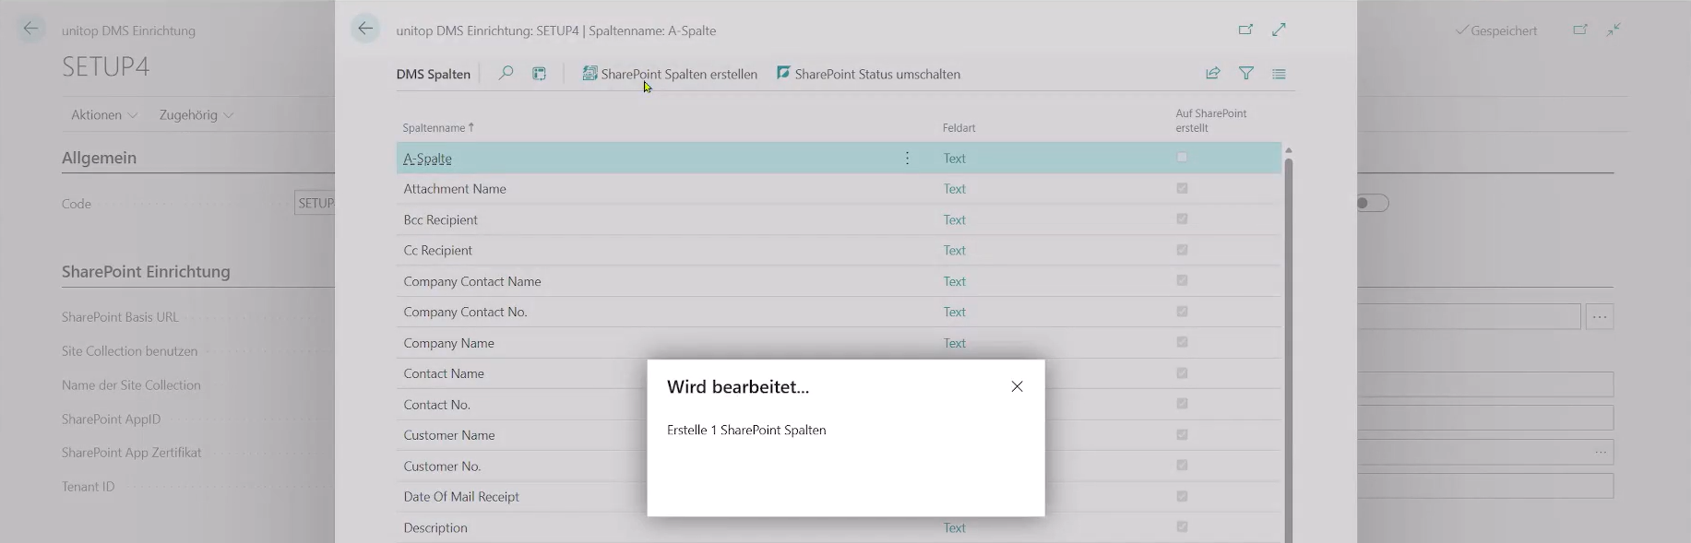Click SharePoint Status umschalten action

(868, 74)
